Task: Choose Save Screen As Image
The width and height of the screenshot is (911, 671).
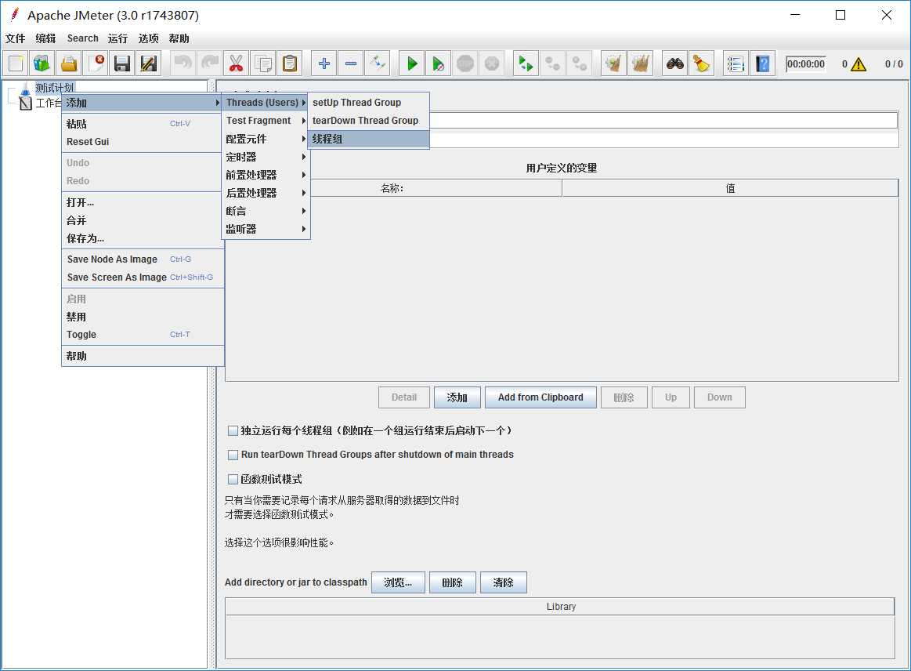Action: pos(143,277)
